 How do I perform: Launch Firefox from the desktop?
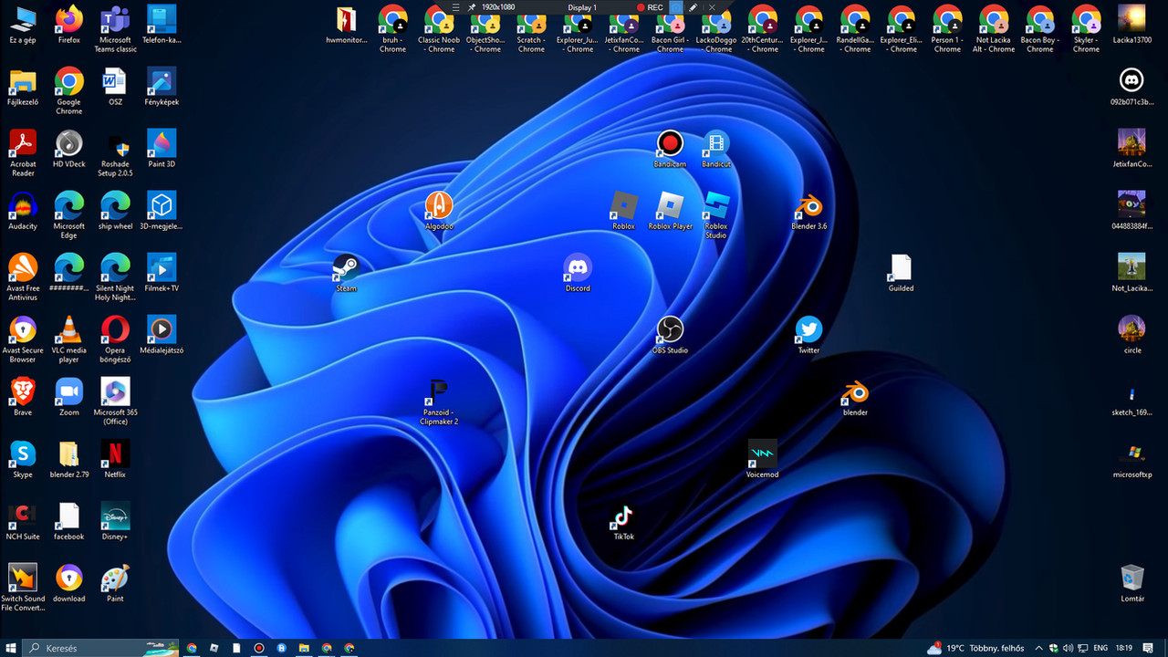[69, 25]
